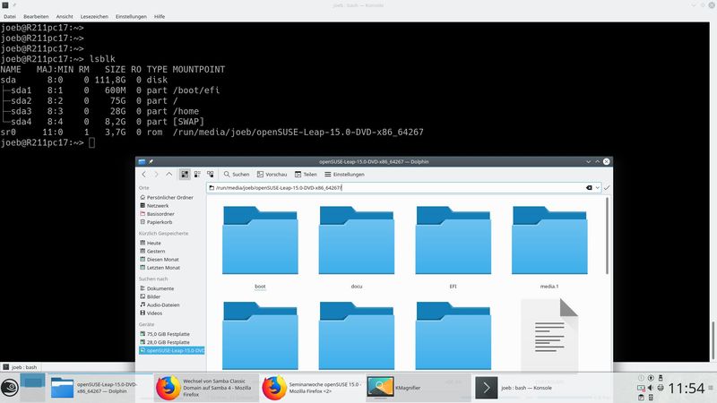This screenshot has height=403, width=717.
Task: Click Dolphin's vertical scrollbar
Action: click(x=608, y=236)
